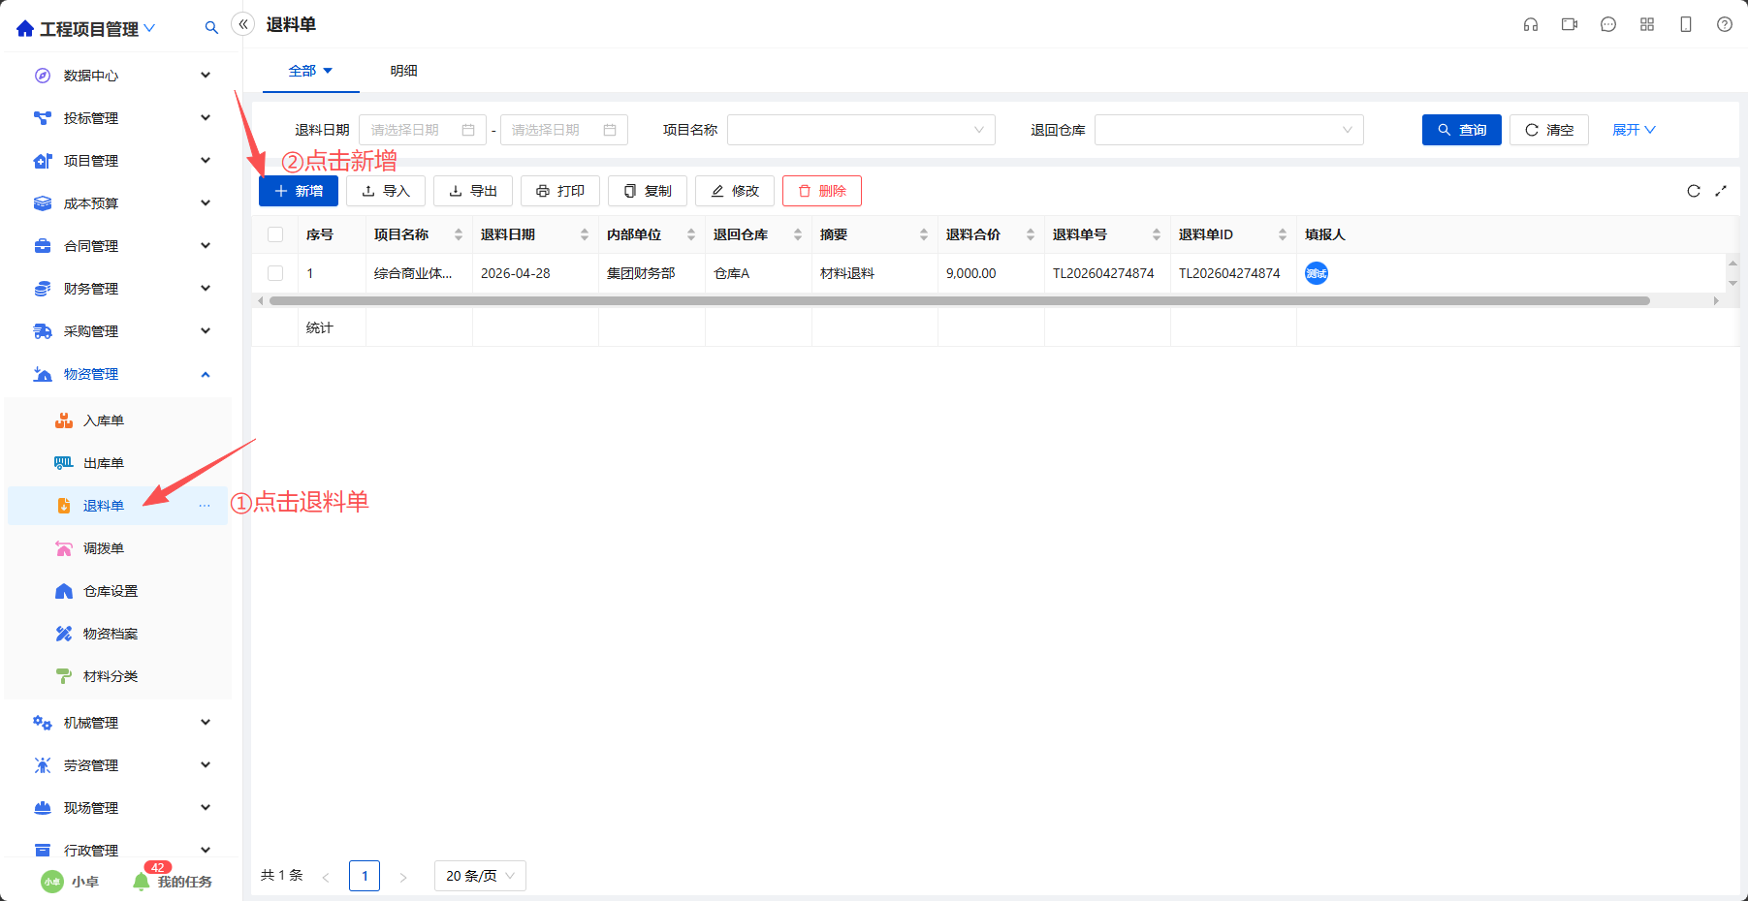This screenshot has height=901, width=1748.
Task: Collapse the sidebar with the double-chevron icon
Action: (x=243, y=24)
